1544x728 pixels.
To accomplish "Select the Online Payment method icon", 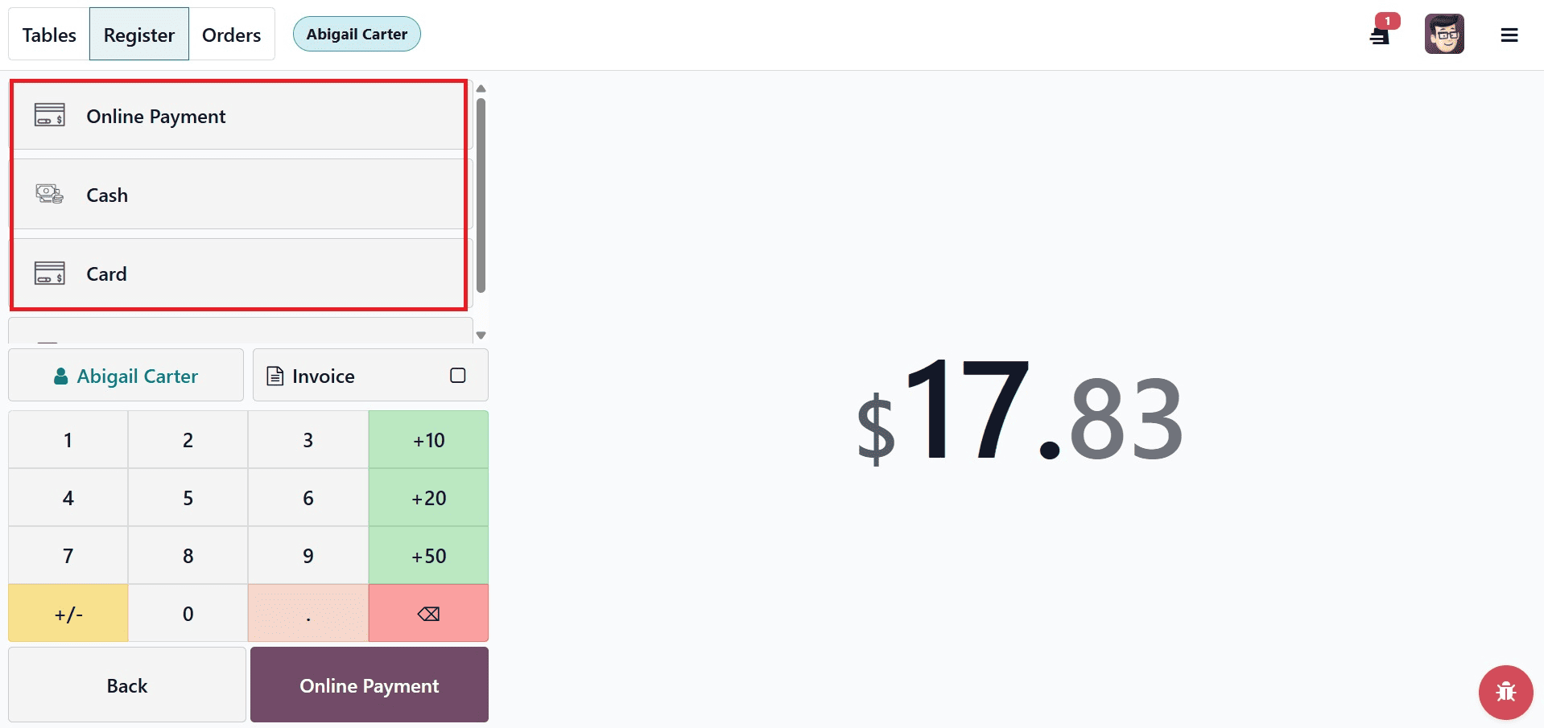I will (49, 115).
